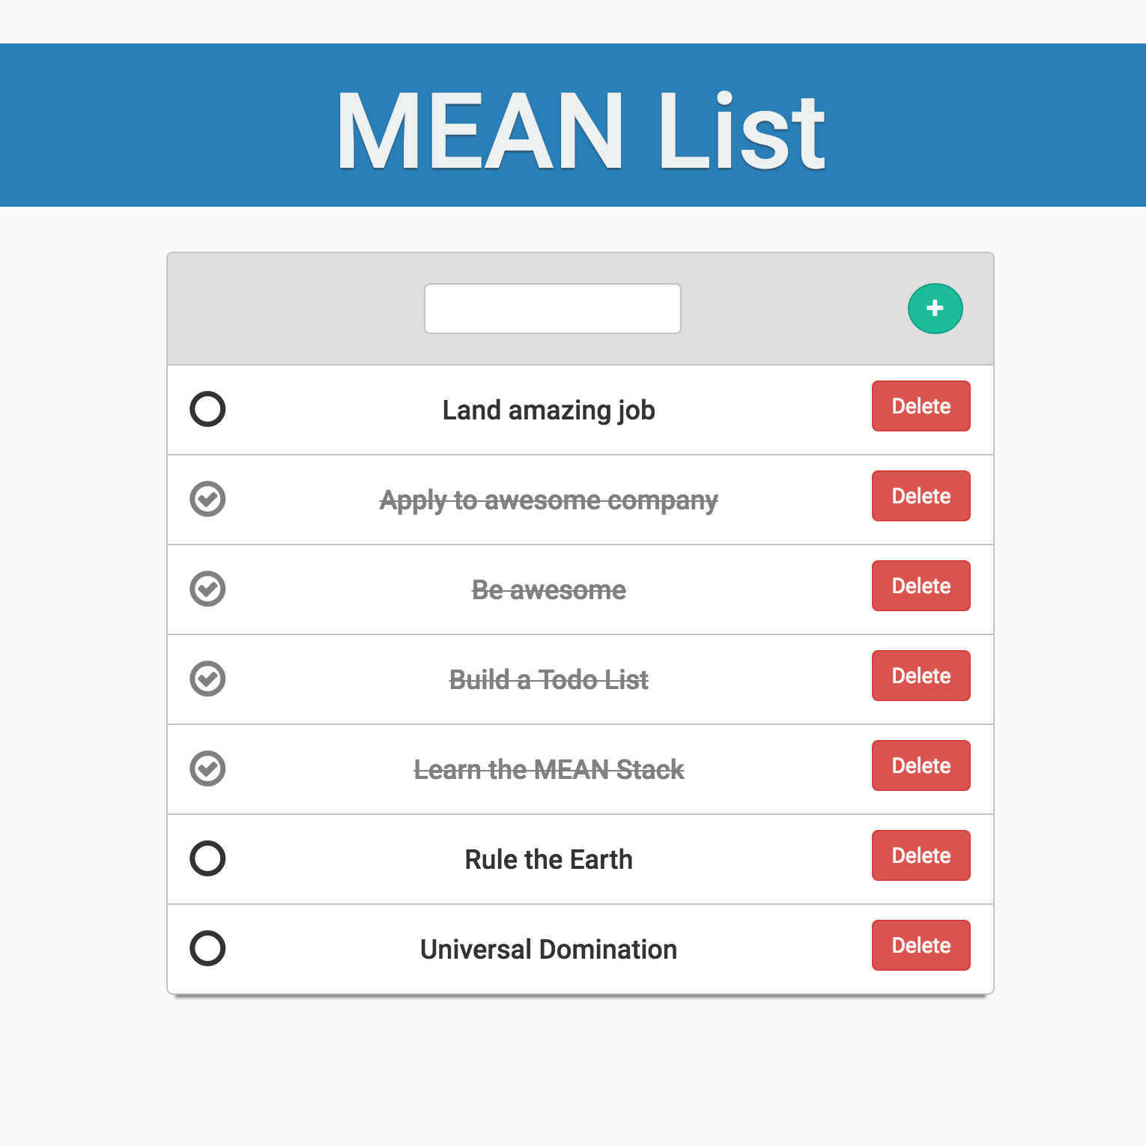1146x1146 pixels.
Task: Delete the 'Build a Todo List' task
Action: click(921, 676)
